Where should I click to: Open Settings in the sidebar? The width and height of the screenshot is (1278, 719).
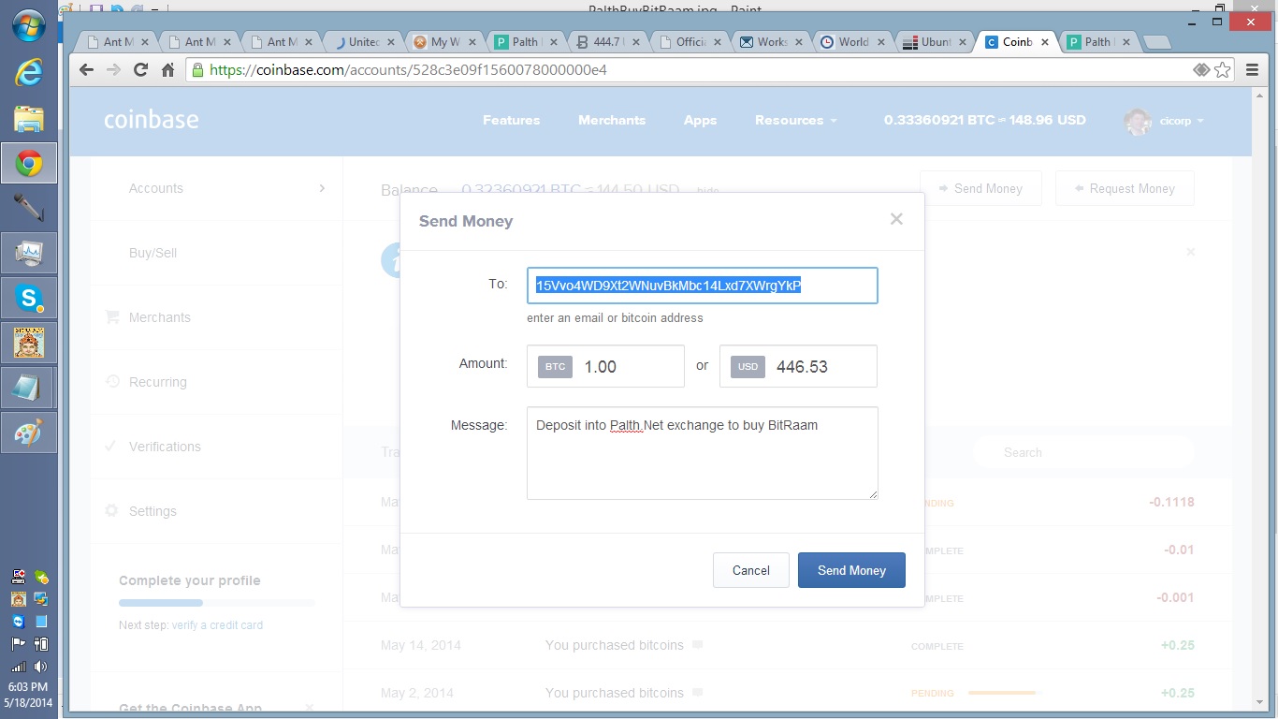click(x=152, y=511)
